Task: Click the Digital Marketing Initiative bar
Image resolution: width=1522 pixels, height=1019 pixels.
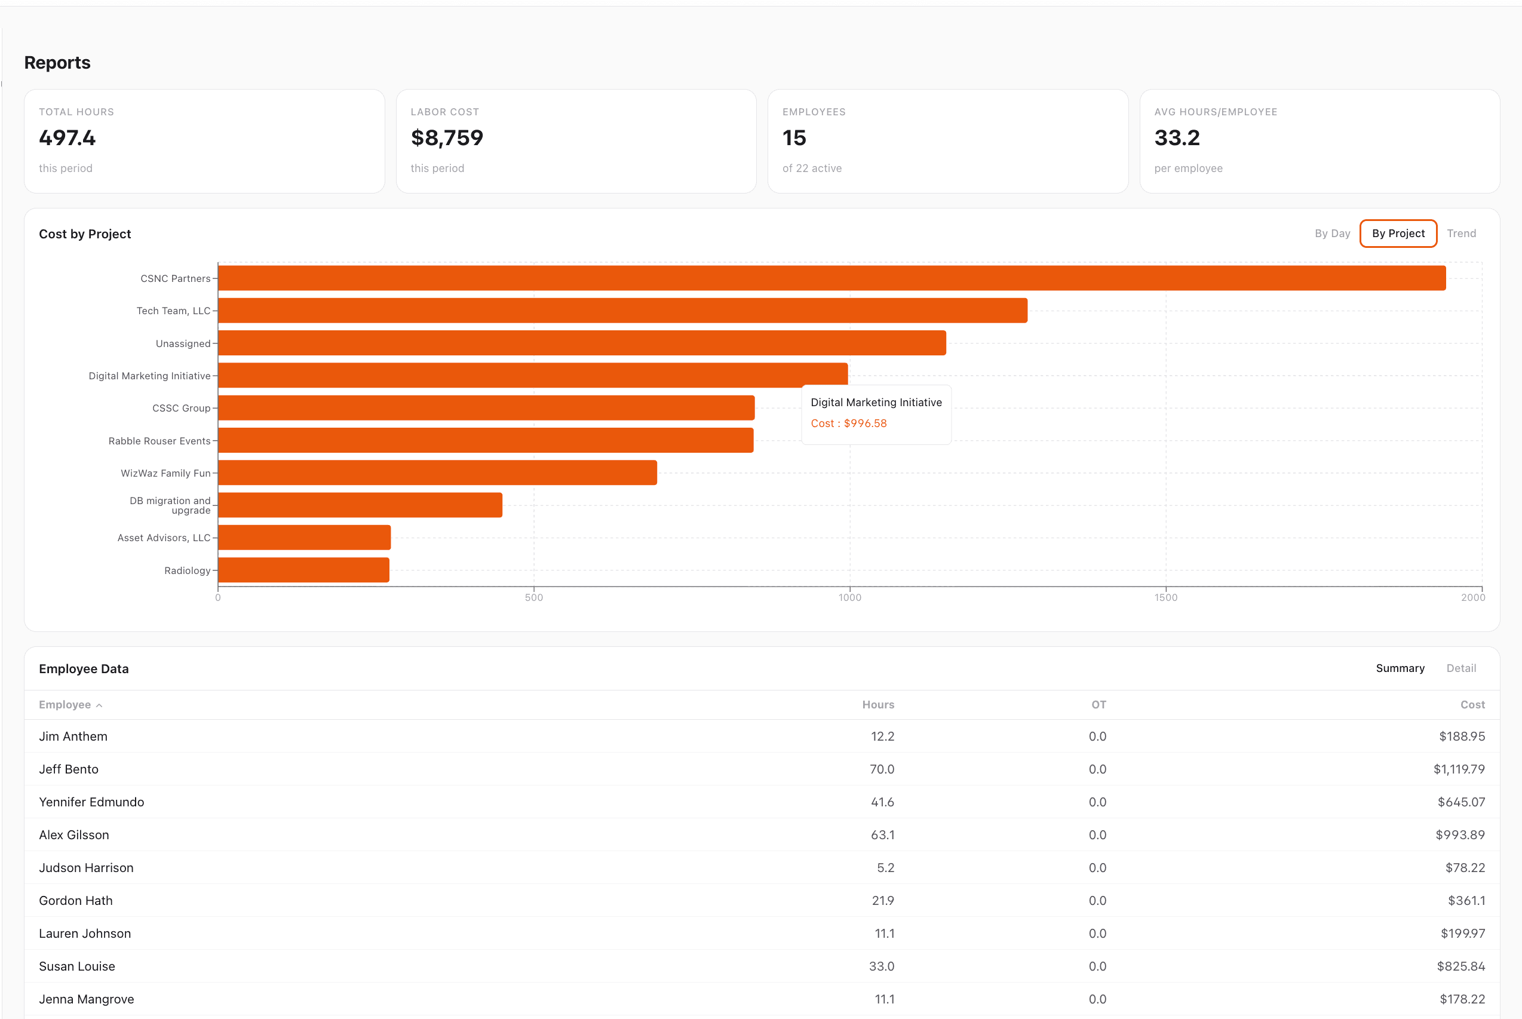Action: [x=520, y=375]
